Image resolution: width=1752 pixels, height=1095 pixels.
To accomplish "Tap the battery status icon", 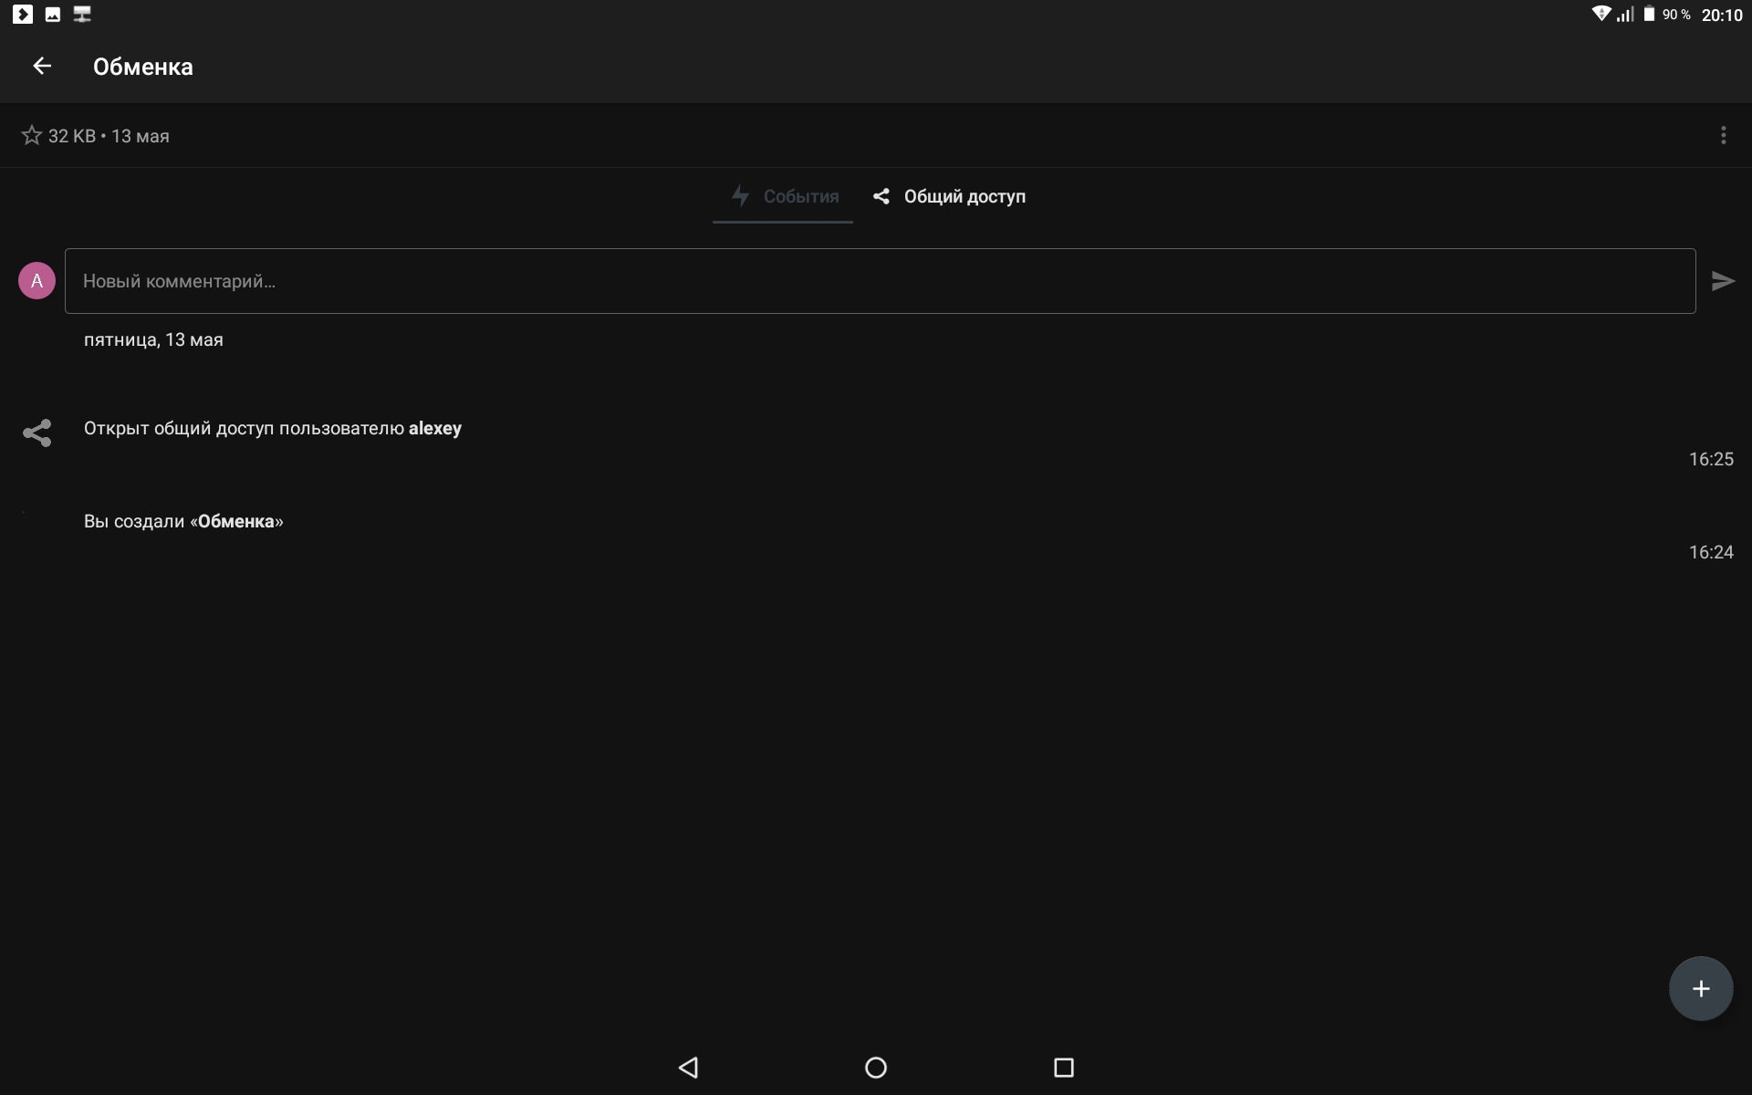I will tap(1649, 15).
